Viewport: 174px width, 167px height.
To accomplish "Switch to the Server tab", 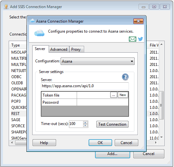I will [40, 49].
